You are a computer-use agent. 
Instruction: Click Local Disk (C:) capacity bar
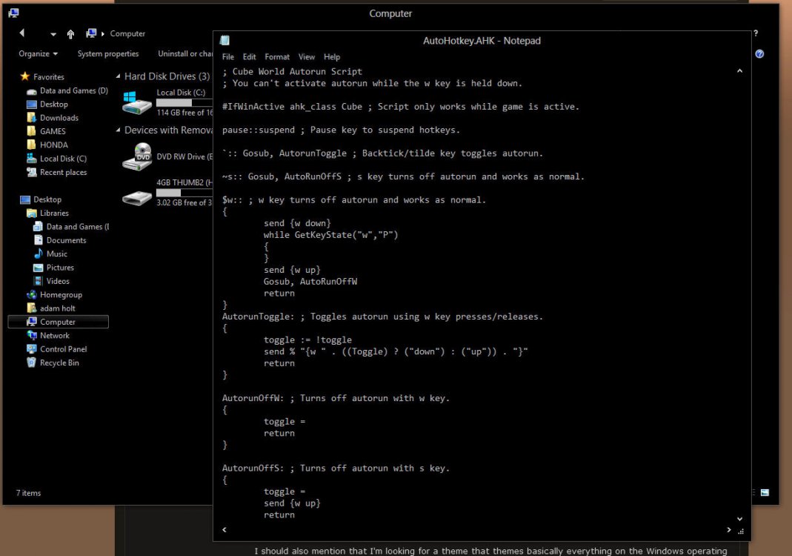(184, 102)
